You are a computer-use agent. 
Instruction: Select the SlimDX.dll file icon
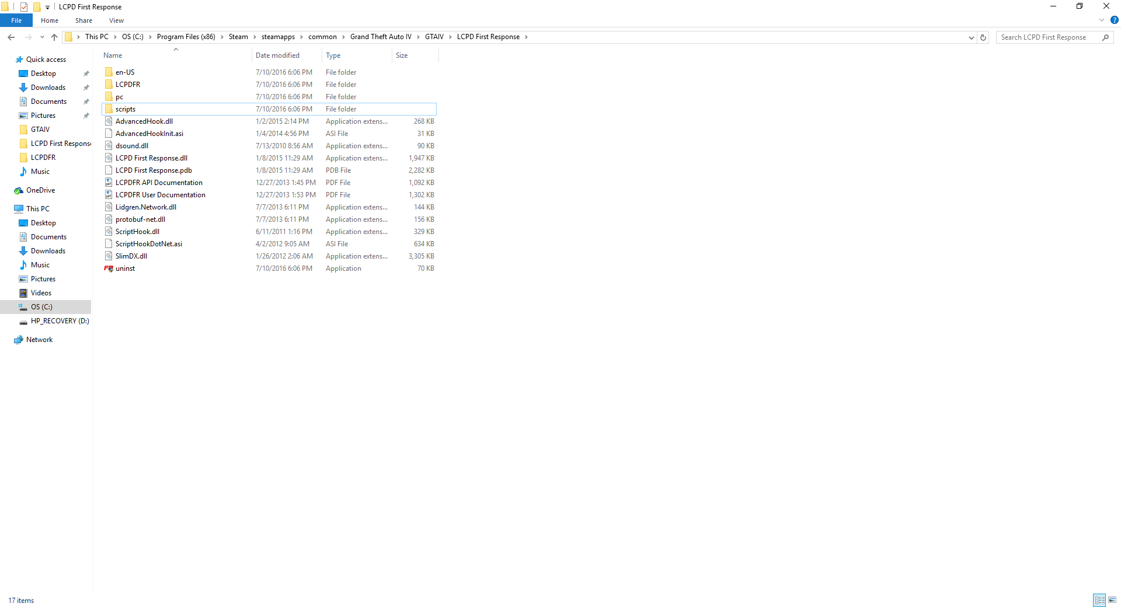coord(109,256)
